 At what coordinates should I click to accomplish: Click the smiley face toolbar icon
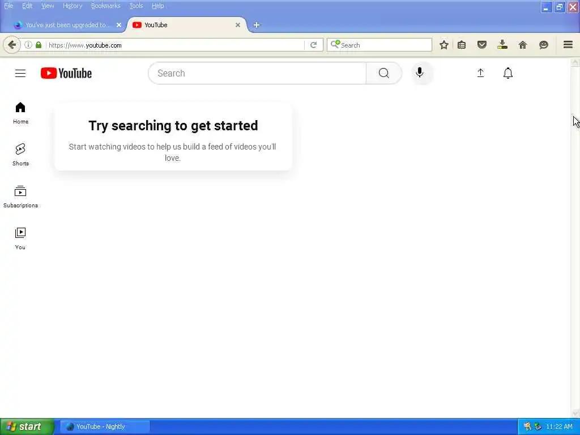[543, 45]
